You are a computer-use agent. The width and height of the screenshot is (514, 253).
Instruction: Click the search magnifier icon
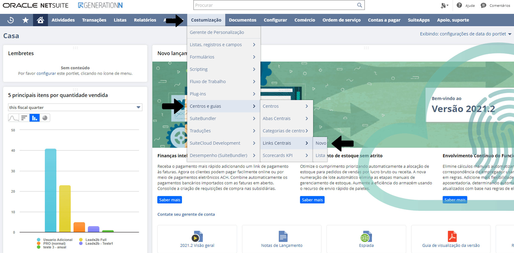[x=359, y=5]
